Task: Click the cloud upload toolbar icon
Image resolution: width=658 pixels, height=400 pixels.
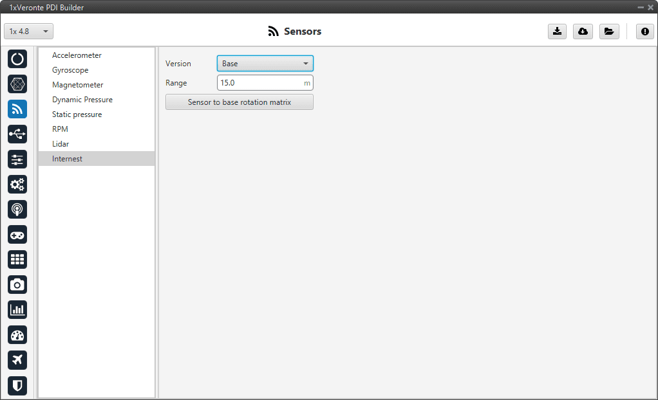Action: point(583,32)
